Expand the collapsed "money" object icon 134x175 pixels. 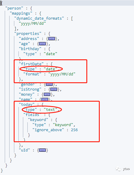tap(47, 95)
